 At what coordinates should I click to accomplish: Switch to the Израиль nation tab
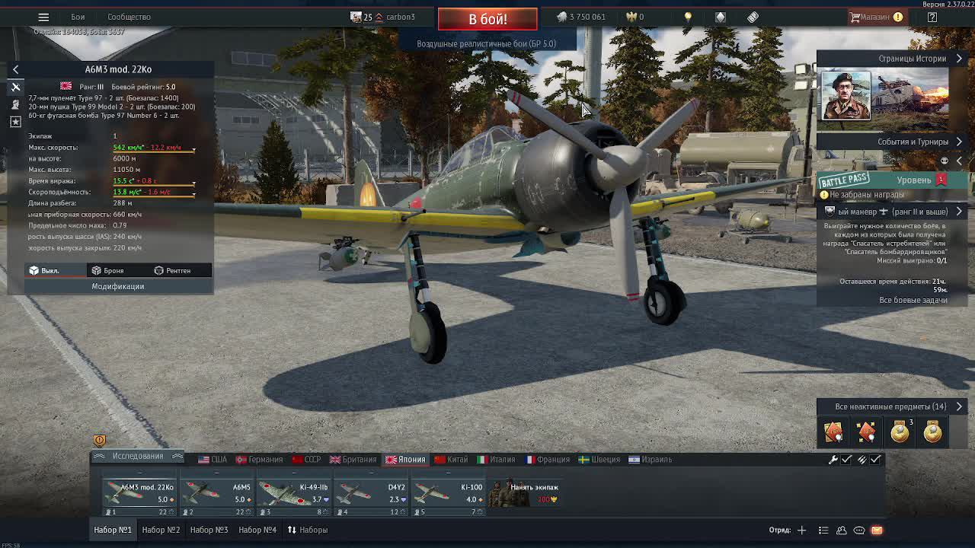pos(650,460)
